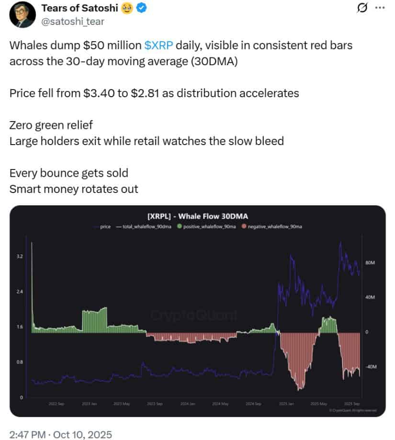Click the blue price line marker in the legend
The width and height of the screenshot is (395, 440).
(94, 226)
